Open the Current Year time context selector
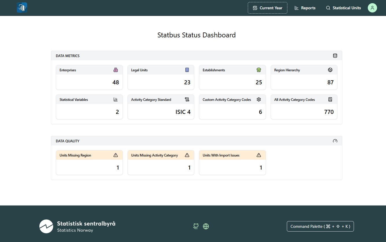Viewport: 386px width, 242px height. pos(267,8)
